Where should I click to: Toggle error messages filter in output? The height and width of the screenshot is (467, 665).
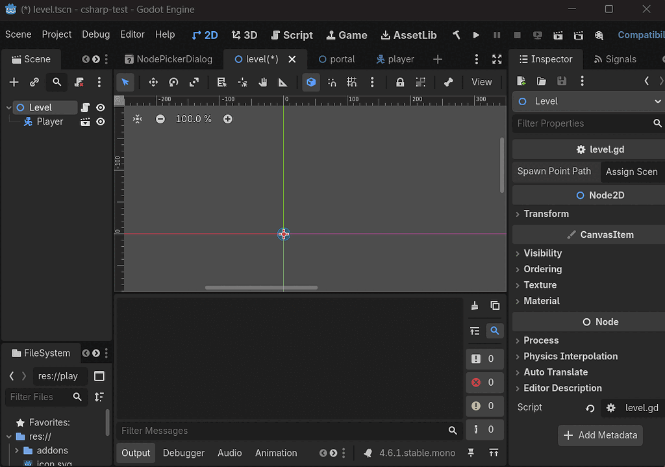(x=484, y=383)
